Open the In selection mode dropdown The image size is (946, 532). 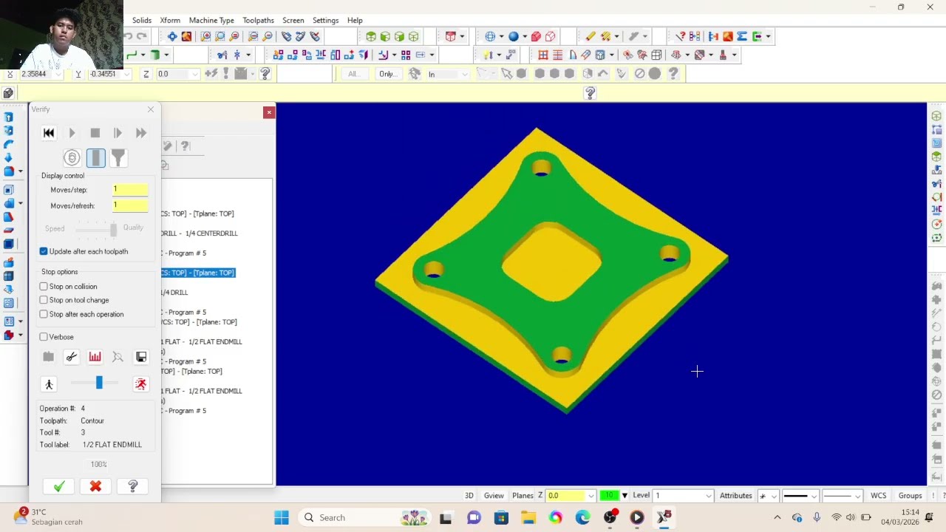[464, 74]
